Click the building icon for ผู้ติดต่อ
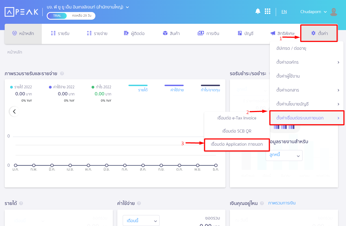 coord(126,33)
